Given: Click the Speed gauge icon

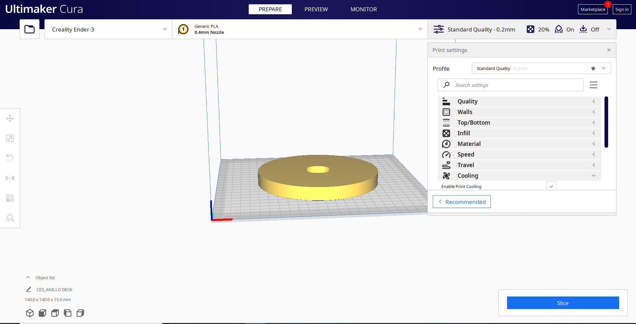Looking at the screenshot, I should 446,155.
